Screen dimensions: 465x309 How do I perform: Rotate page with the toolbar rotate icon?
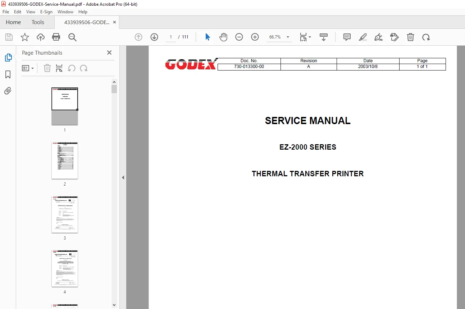pyautogui.click(x=426, y=37)
